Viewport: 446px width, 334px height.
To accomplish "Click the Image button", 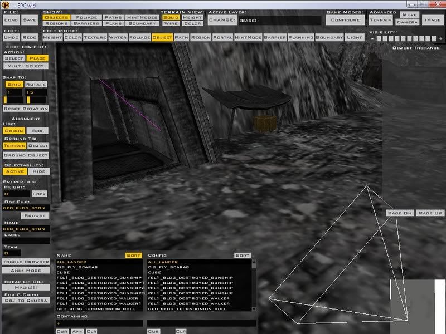I will click(x=433, y=20).
